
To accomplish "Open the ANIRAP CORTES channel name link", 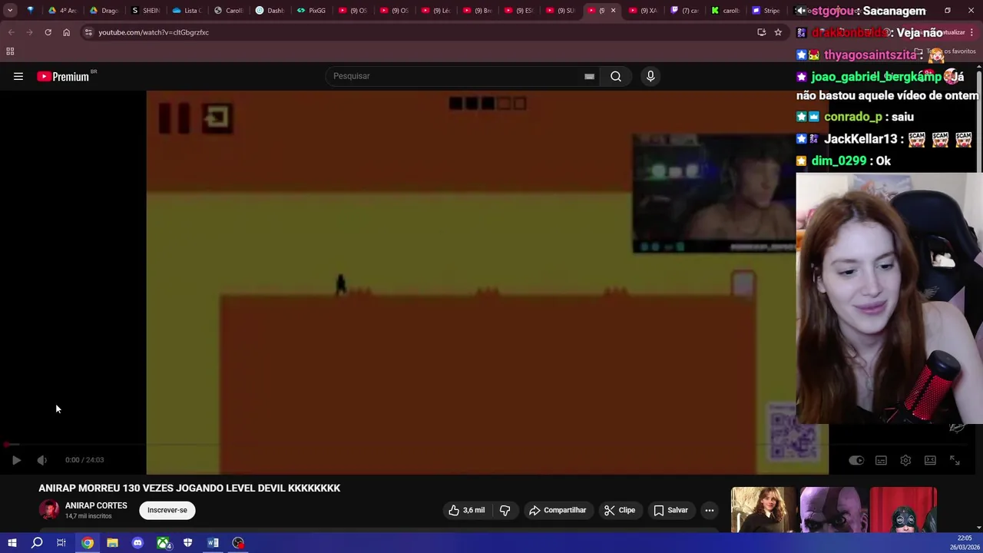I will tap(96, 505).
